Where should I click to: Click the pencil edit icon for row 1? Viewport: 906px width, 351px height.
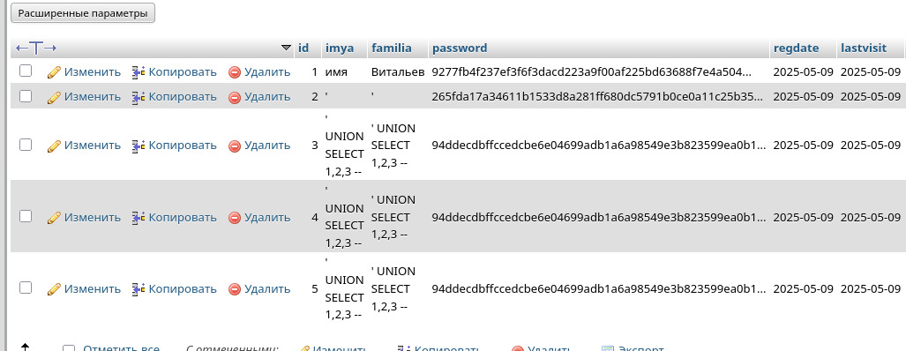point(54,72)
